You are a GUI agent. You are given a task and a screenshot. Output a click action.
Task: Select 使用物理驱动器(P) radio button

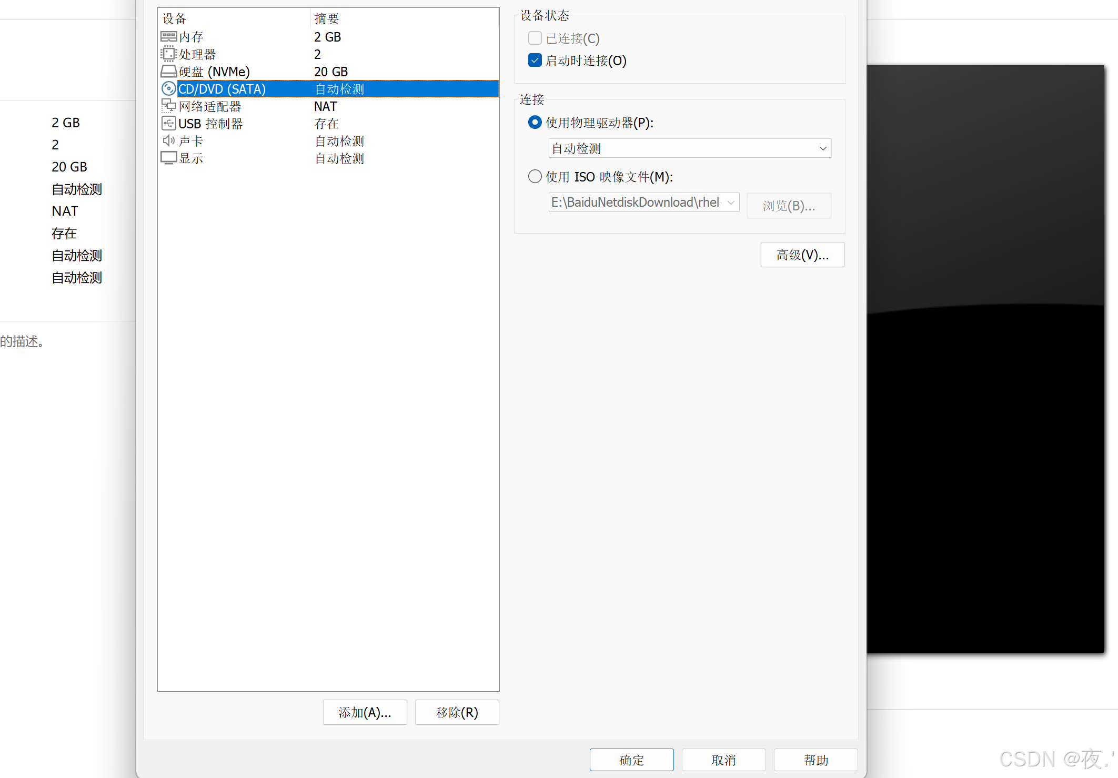[x=535, y=123]
